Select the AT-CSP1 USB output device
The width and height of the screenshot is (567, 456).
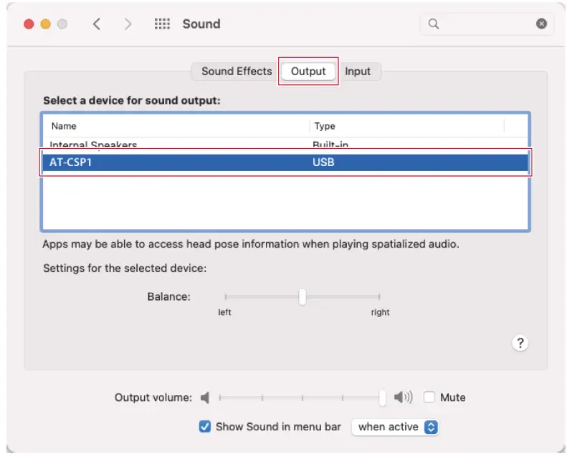pos(285,162)
